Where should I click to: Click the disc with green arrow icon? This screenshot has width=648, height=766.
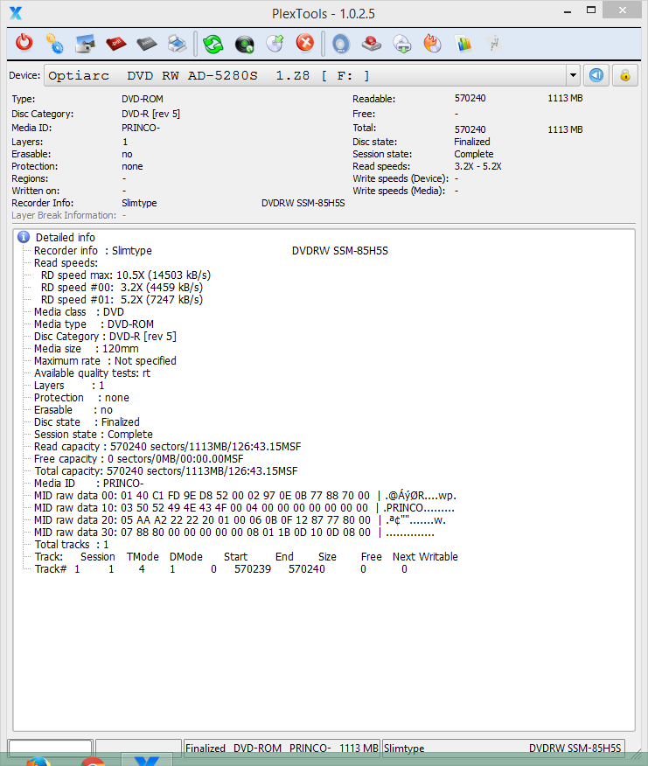pos(275,43)
